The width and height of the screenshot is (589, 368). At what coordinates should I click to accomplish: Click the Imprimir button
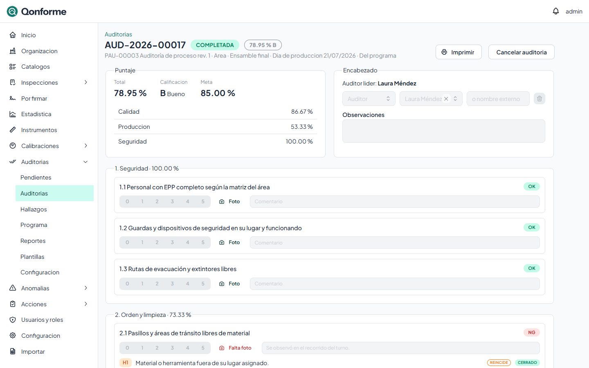(x=459, y=52)
